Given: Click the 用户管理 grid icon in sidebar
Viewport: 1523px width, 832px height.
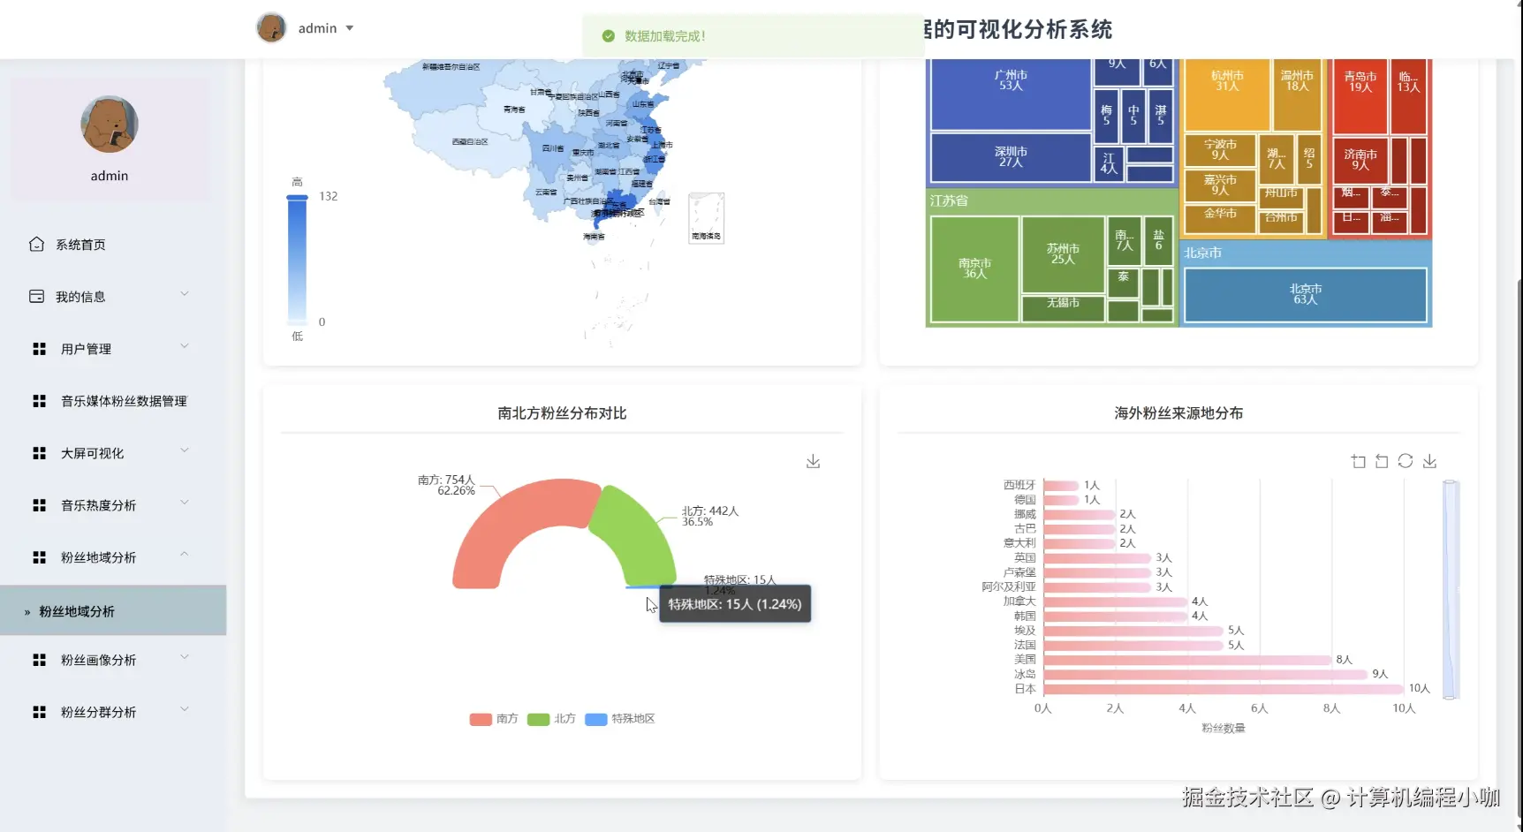Looking at the screenshot, I should coord(39,348).
